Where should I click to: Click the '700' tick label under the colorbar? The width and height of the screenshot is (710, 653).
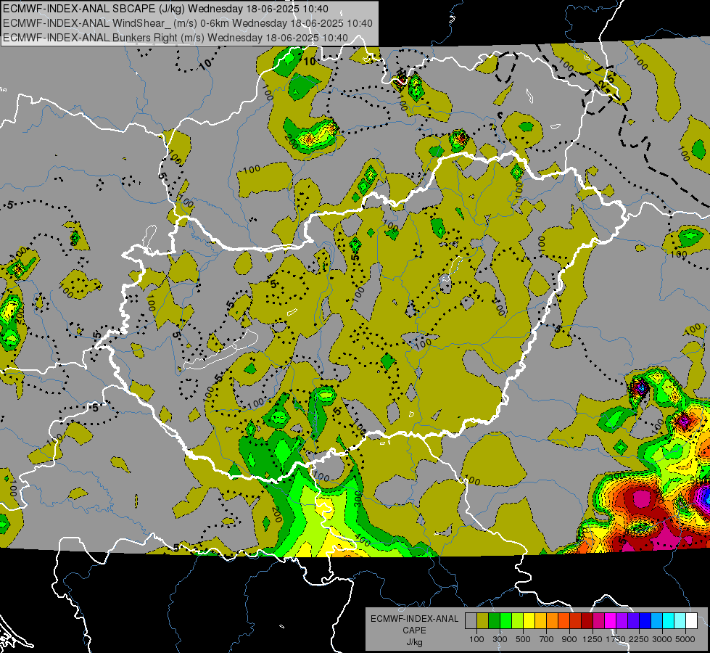pyautogui.click(x=546, y=639)
